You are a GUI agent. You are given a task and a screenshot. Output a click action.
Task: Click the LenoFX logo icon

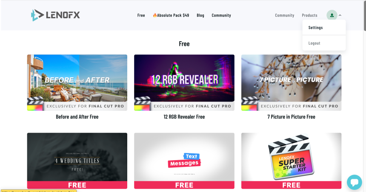pos(37,15)
